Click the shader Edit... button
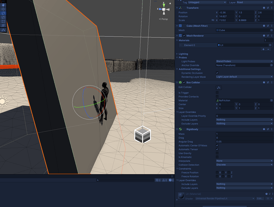Viewport: 274px width, 207px height. (260, 198)
